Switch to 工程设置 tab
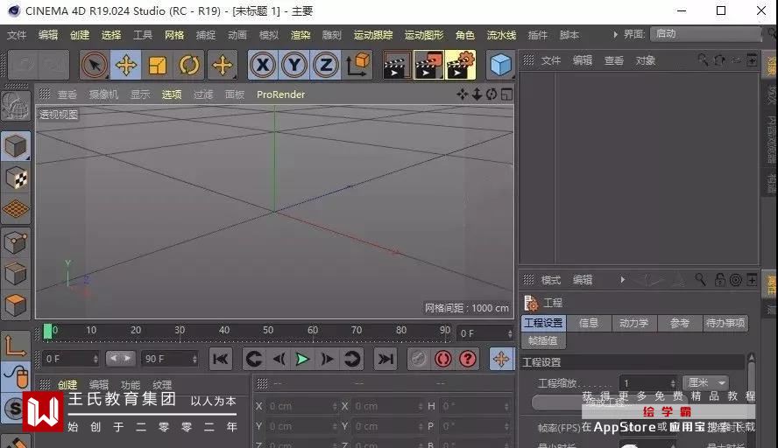The width and height of the screenshot is (778, 448). [x=543, y=323]
